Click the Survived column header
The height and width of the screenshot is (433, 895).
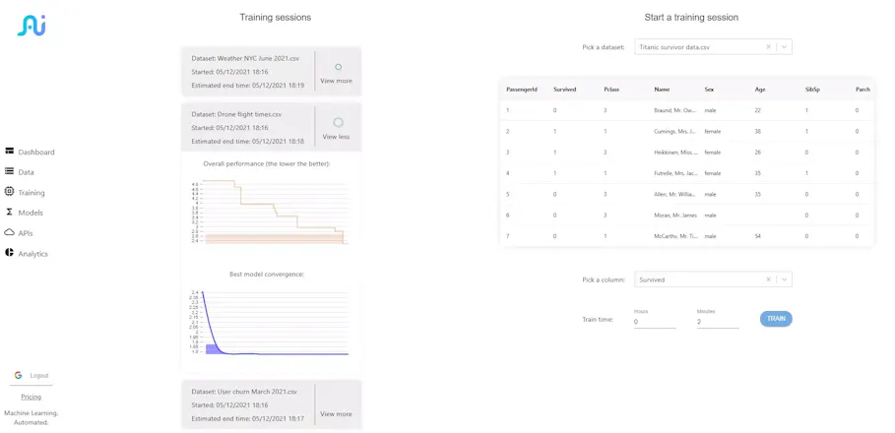coord(564,90)
